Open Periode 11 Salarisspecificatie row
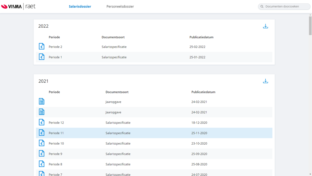The width and height of the screenshot is (312, 176). pyautogui.click(x=118, y=133)
